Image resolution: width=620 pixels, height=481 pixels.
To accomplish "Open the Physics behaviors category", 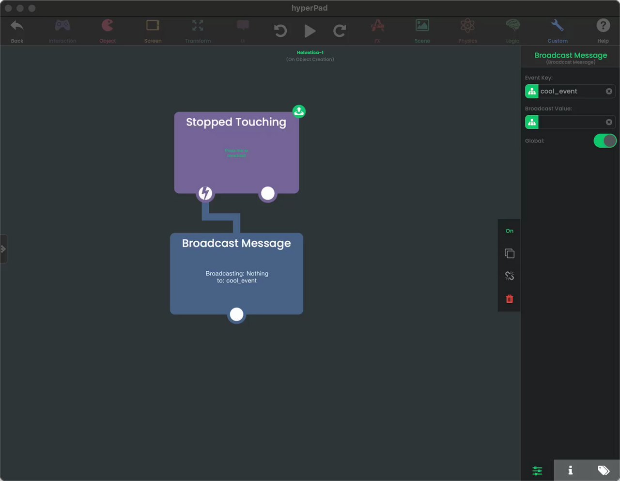I will point(467,31).
